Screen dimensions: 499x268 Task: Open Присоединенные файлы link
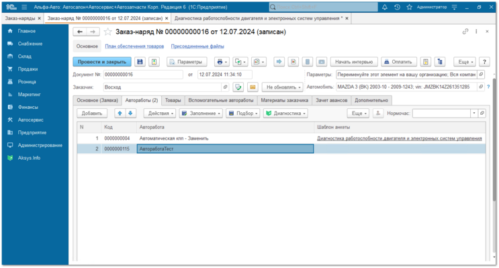[197, 46]
